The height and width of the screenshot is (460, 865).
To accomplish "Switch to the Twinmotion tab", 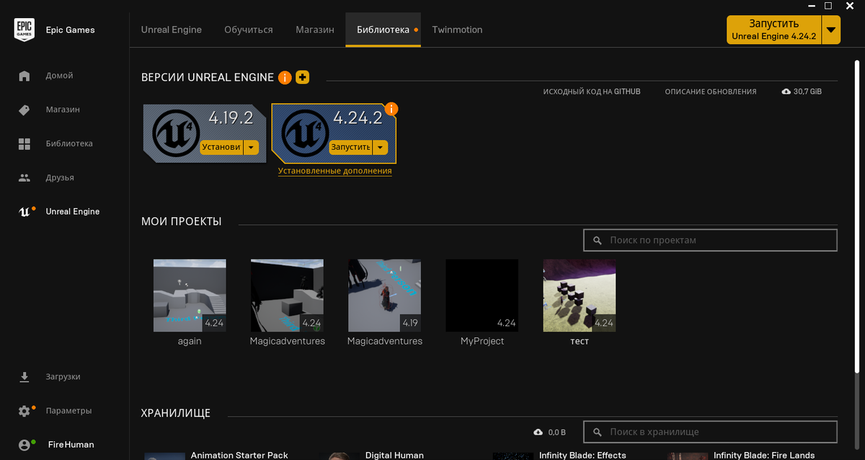I will tap(457, 30).
